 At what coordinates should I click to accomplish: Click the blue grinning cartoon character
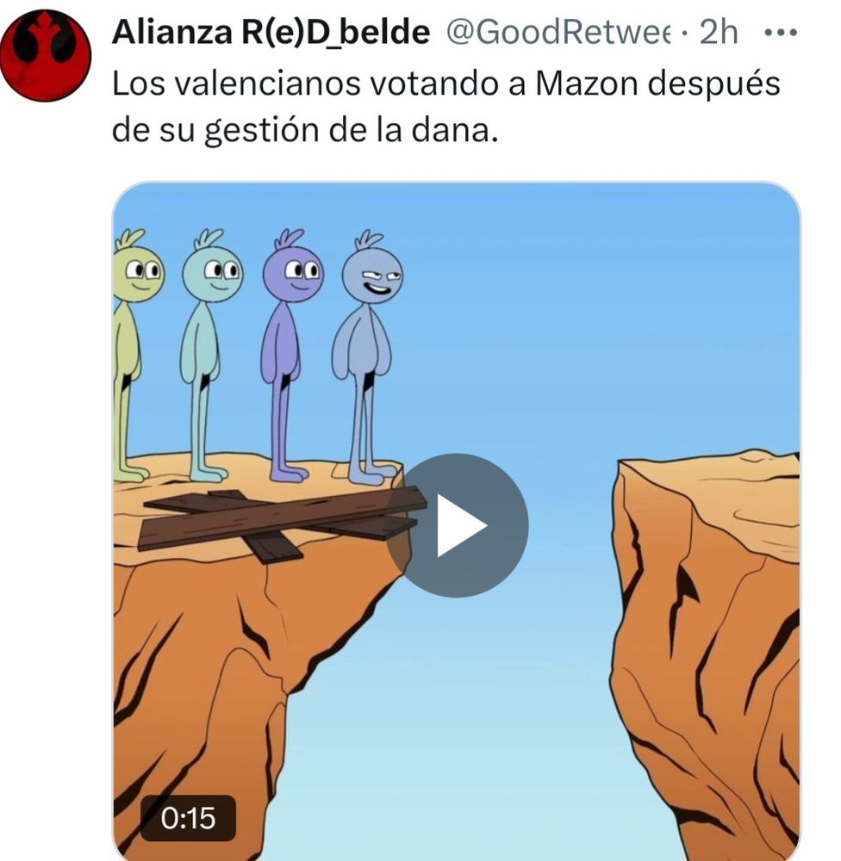(x=367, y=357)
